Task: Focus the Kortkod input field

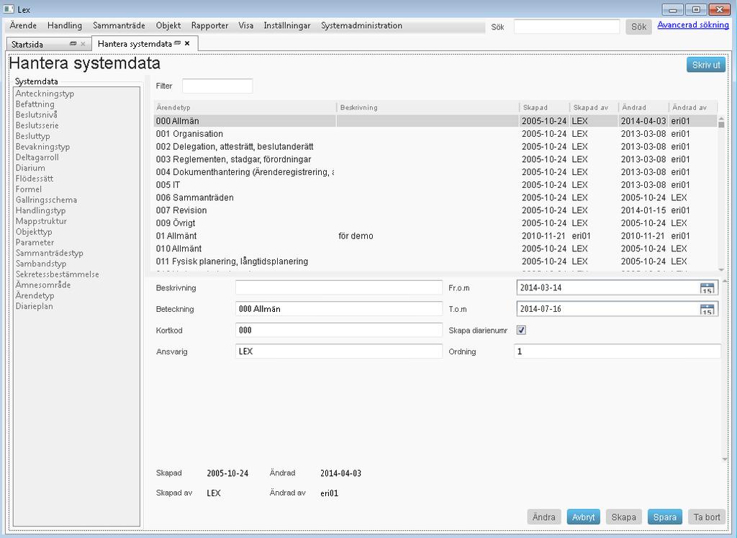Action: click(x=338, y=330)
